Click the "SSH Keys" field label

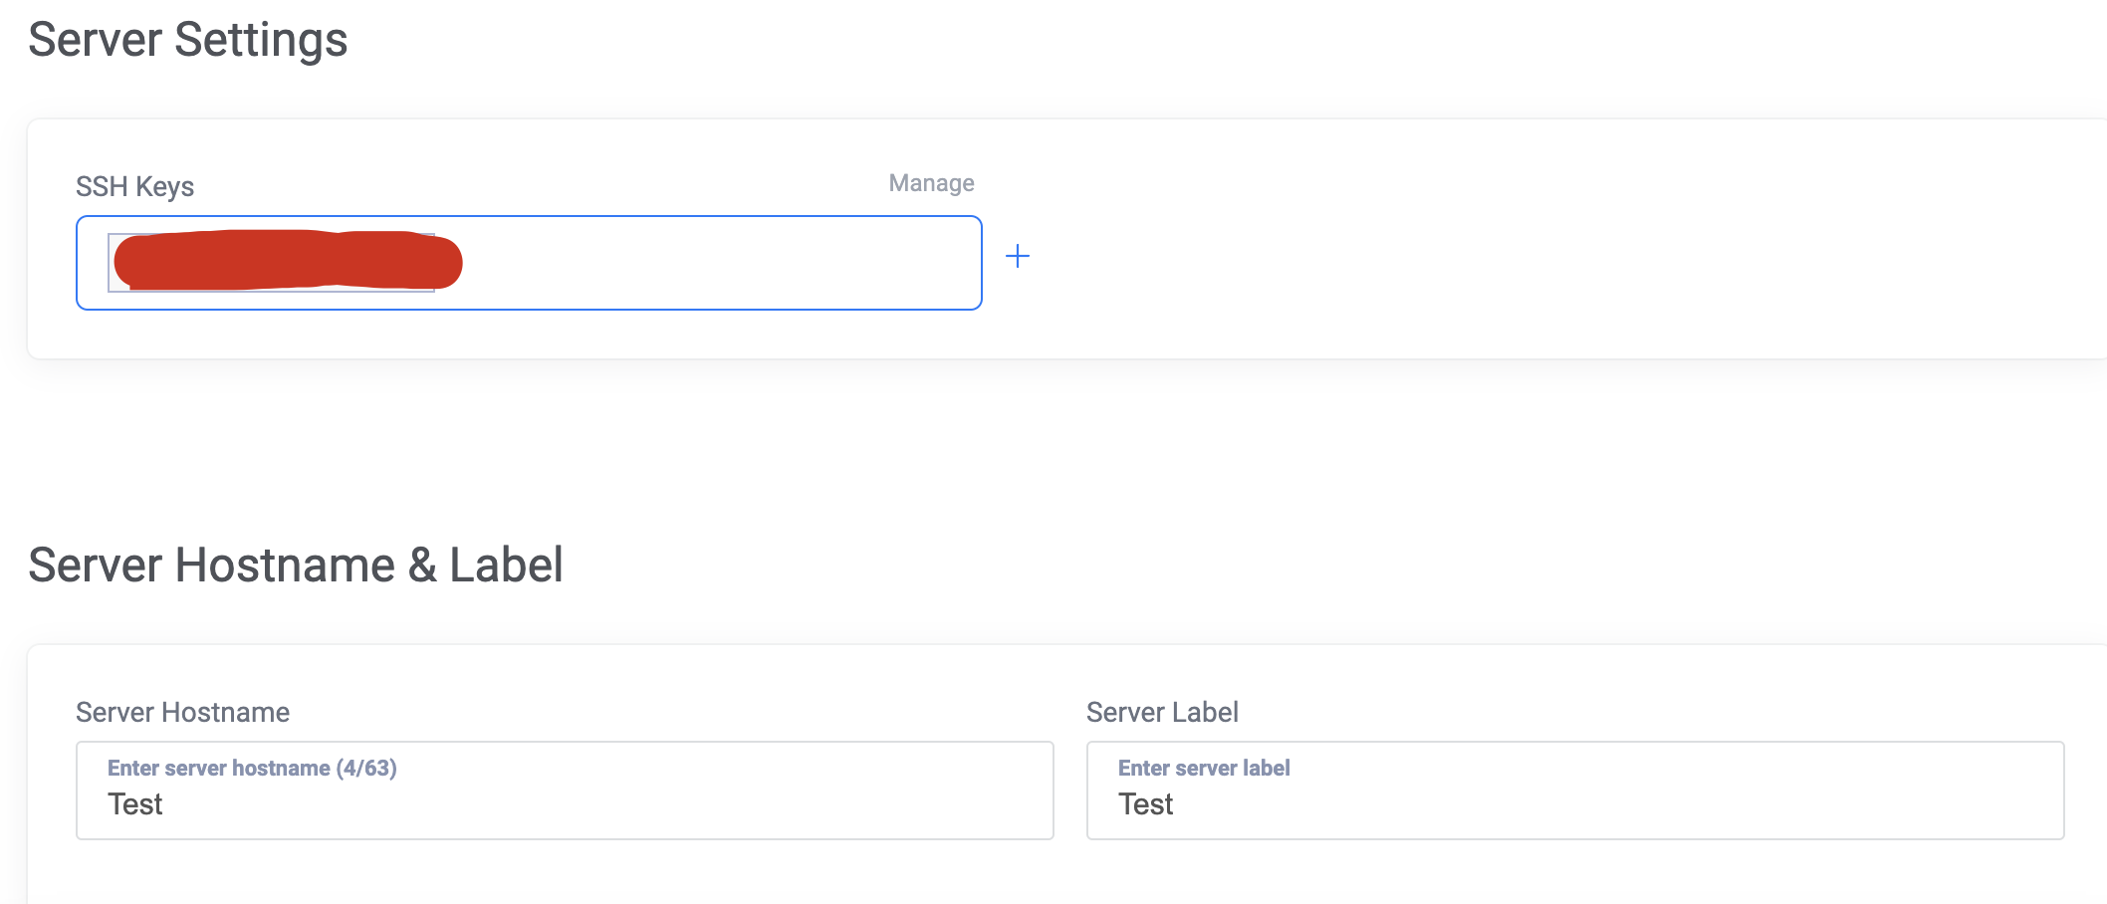point(134,186)
